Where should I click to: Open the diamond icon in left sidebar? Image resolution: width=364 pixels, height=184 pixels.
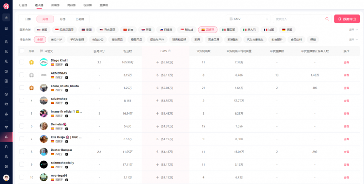coord(6,127)
